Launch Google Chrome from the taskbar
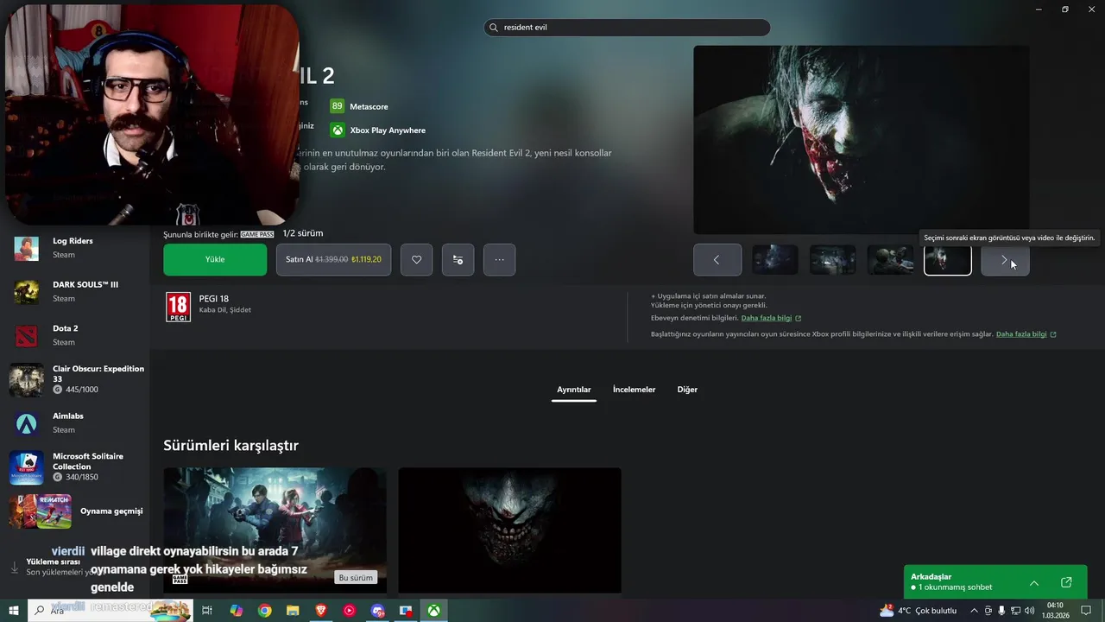The height and width of the screenshot is (622, 1105). [x=264, y=611]
